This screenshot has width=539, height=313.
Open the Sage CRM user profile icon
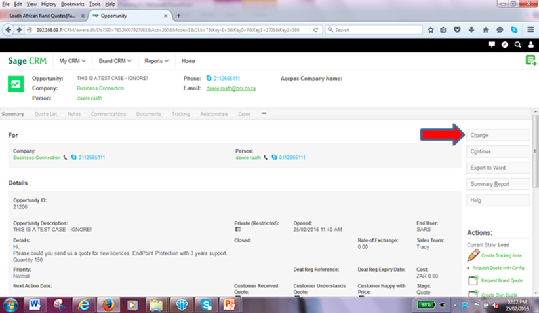coord(530,45)
